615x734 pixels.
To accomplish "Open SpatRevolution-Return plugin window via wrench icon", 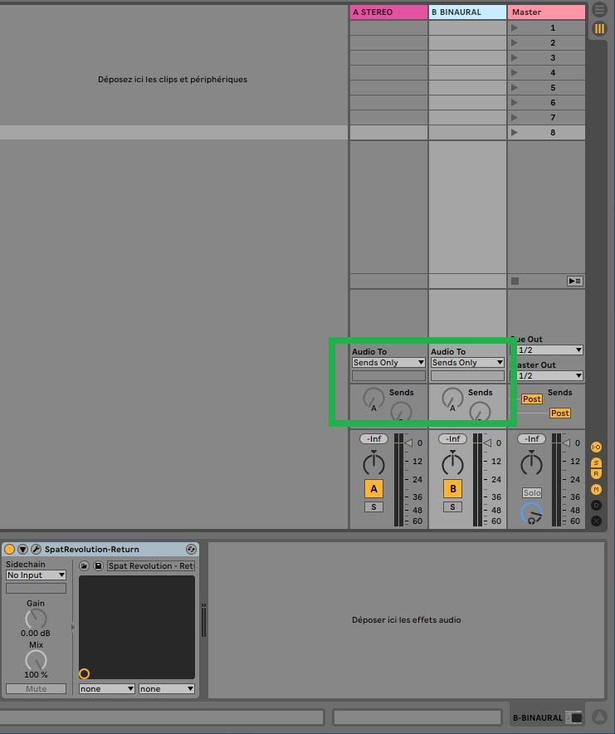I will 36,550.
